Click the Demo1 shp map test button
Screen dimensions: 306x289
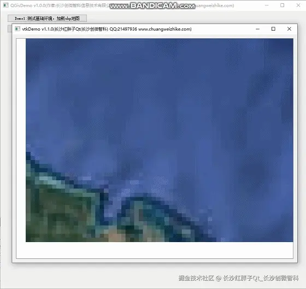coord(47,19)
